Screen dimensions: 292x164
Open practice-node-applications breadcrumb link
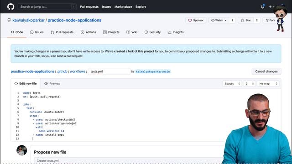[x=32, y=72]
